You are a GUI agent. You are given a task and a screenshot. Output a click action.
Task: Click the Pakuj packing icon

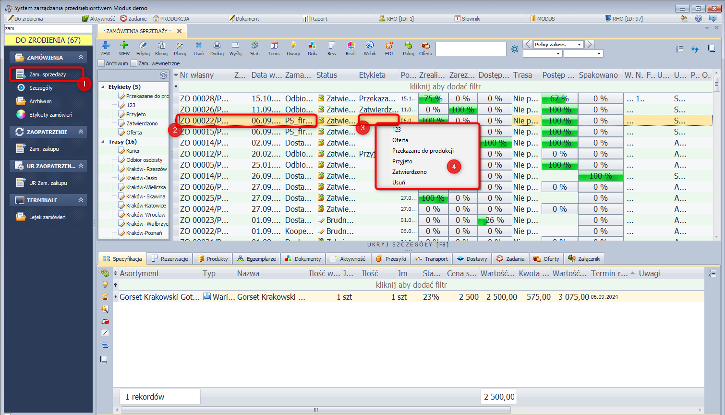click(408, 48)
